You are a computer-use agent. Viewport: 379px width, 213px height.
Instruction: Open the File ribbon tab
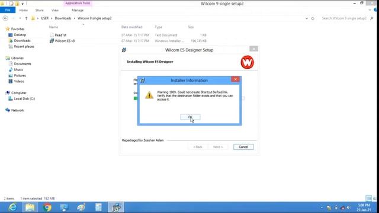[x=8, y=10]
